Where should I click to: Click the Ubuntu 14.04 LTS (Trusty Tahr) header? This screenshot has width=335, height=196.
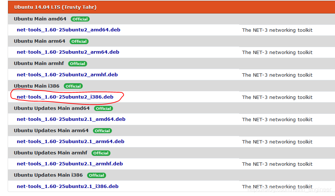(x=171, y=7)
